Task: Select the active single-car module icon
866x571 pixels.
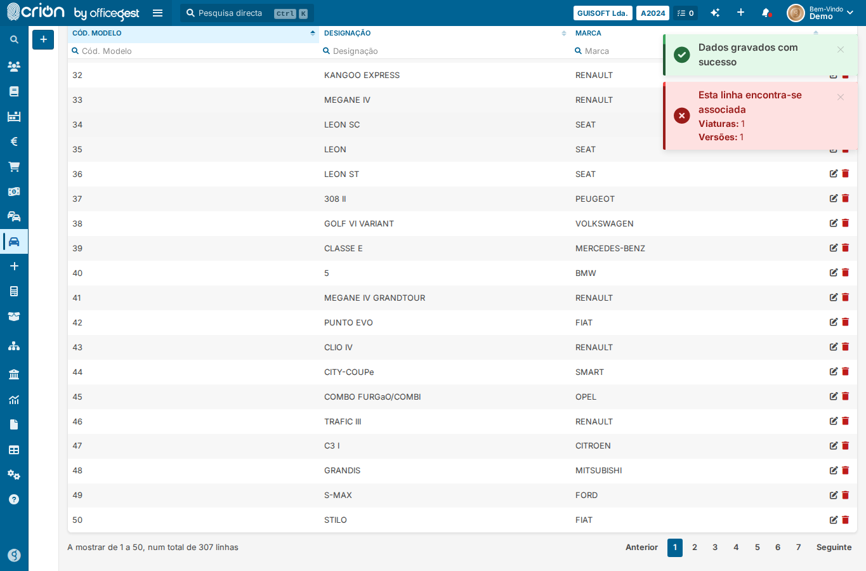Action: [x=14, y=242]
